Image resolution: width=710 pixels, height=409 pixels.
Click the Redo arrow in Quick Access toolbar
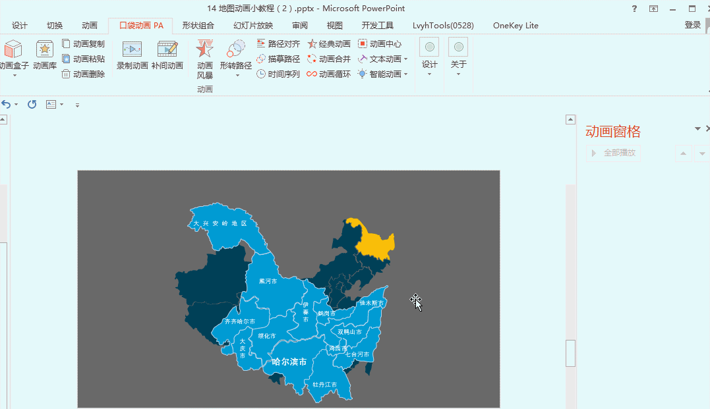click(31, 104)
